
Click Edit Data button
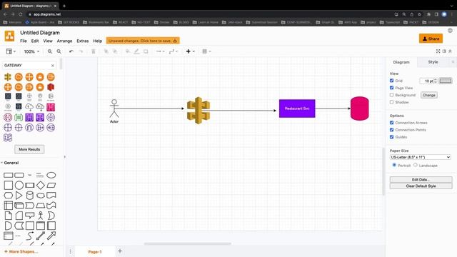[421, 179]
